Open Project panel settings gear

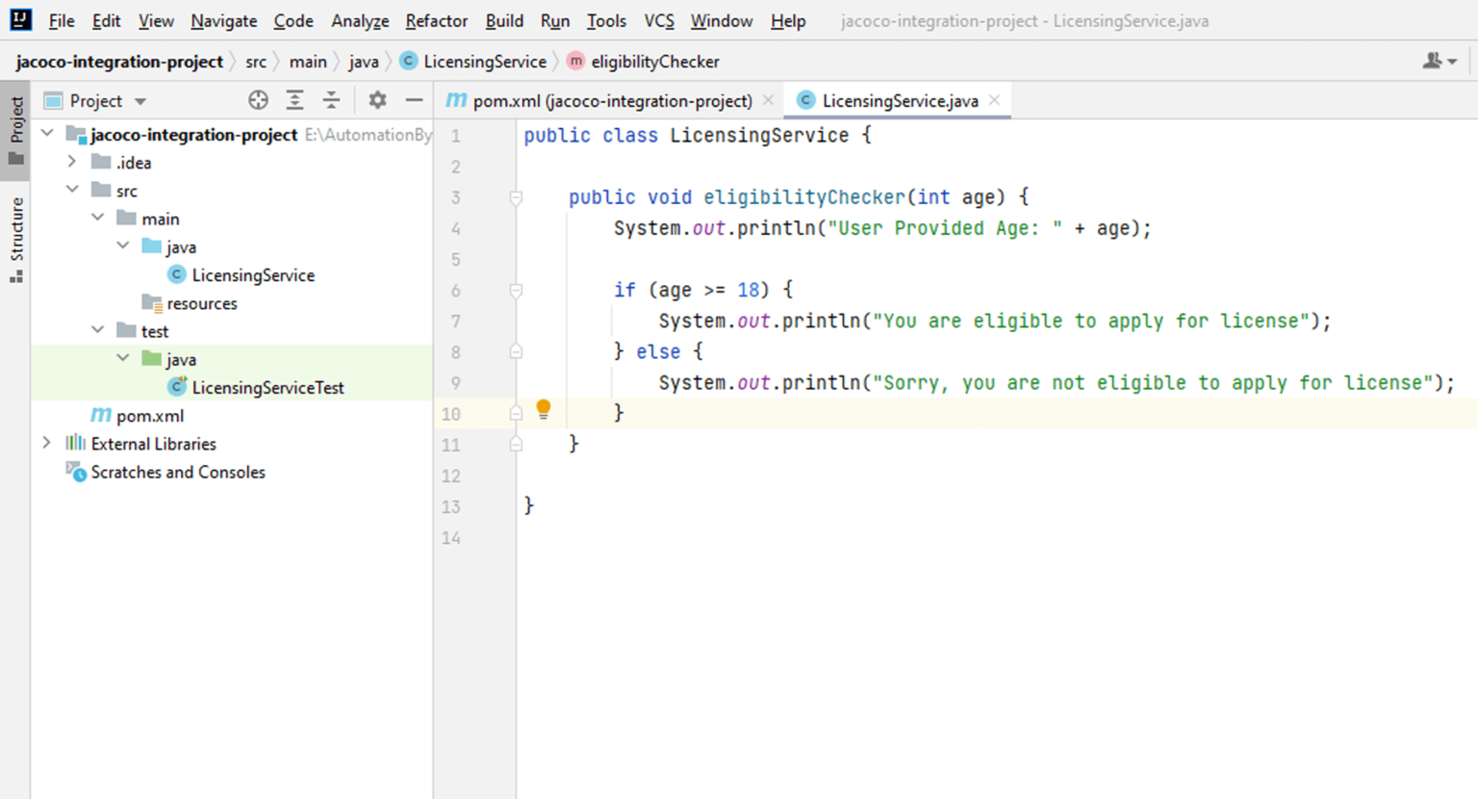377,100
